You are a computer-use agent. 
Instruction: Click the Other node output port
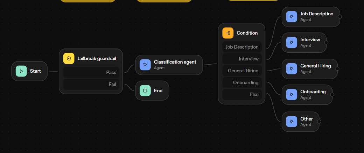click(x=319, y=122)
